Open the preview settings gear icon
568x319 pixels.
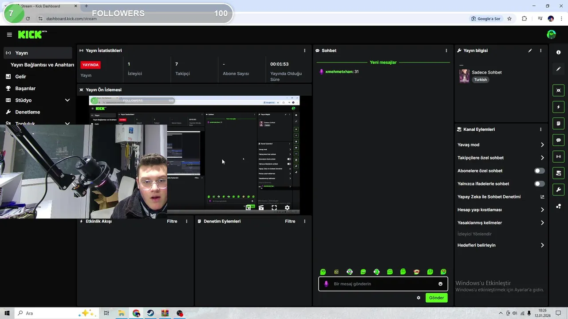pos(287,207)
